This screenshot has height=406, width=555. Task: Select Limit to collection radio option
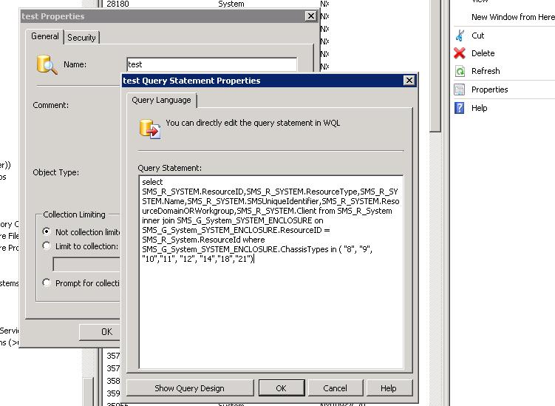point(47,246)
